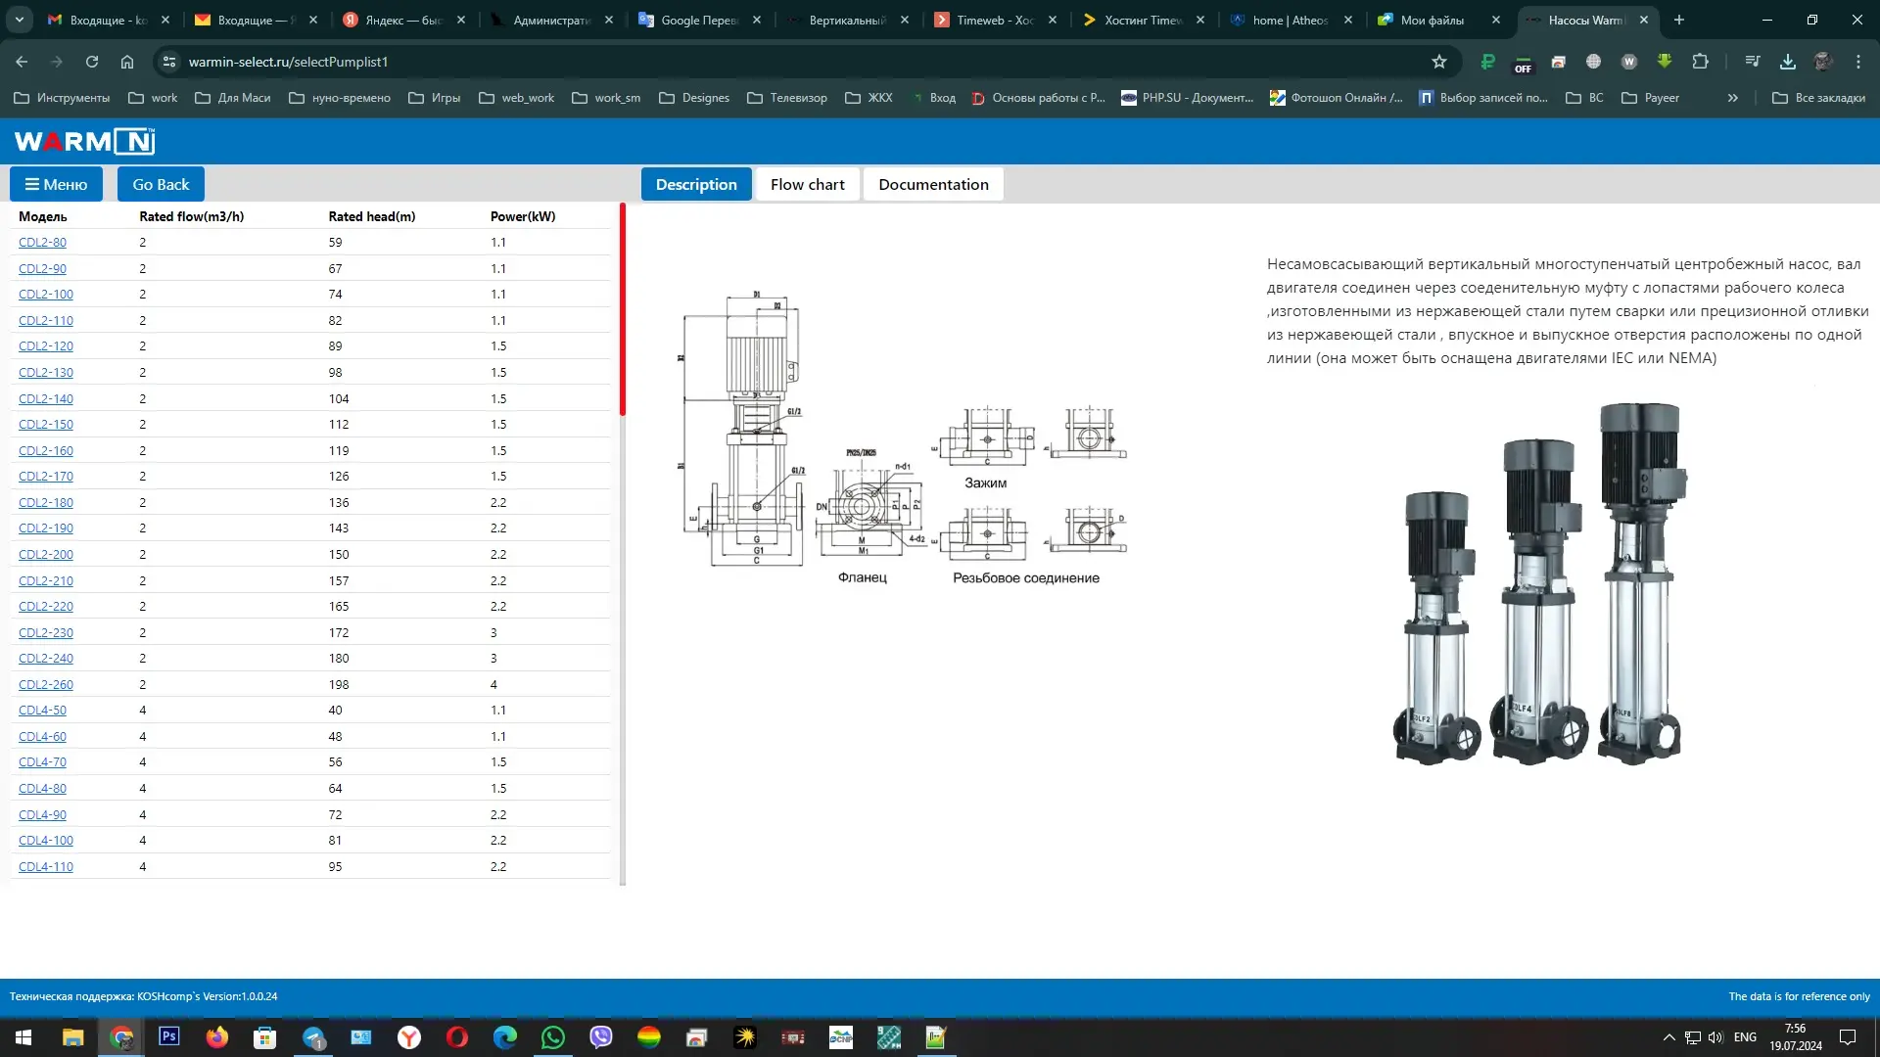Open the CDL4-50 model link
Screen dimensions: 1880x1057
[x=42, y=710]
